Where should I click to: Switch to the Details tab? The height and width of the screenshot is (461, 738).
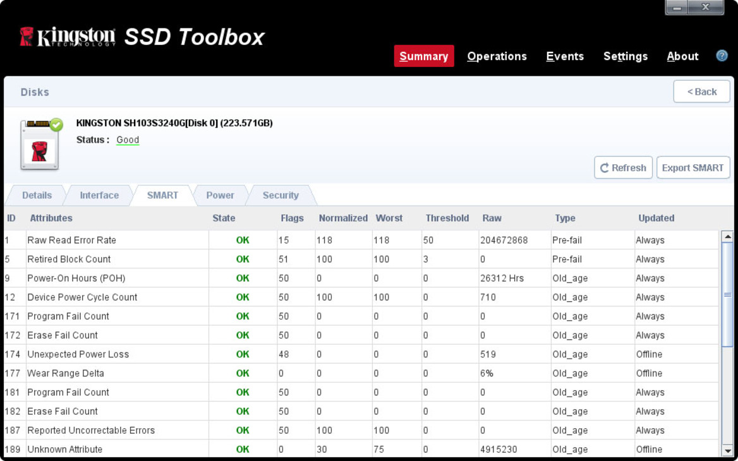point(37,195)
